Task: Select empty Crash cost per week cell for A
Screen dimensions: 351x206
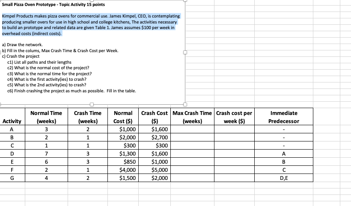Action: point(235,129)
